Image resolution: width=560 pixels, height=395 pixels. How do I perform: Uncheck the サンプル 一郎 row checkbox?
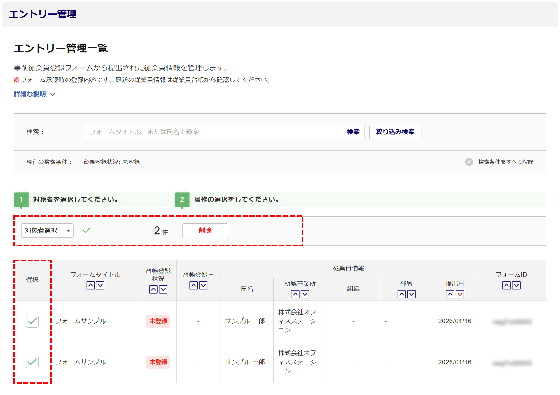32,362
